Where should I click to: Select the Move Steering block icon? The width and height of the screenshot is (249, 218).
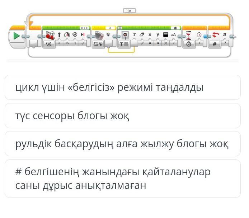coord(50,35)
